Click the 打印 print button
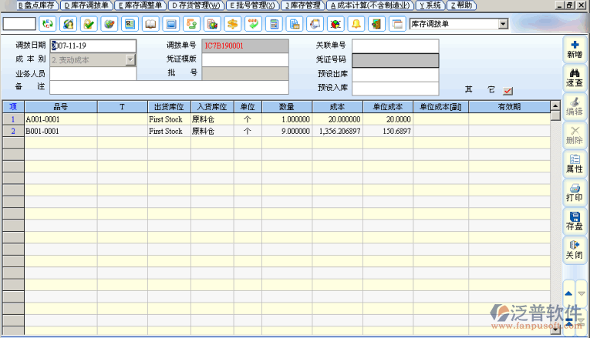The height and width of the screenshot is (338, 590). [x=574, y=192]
